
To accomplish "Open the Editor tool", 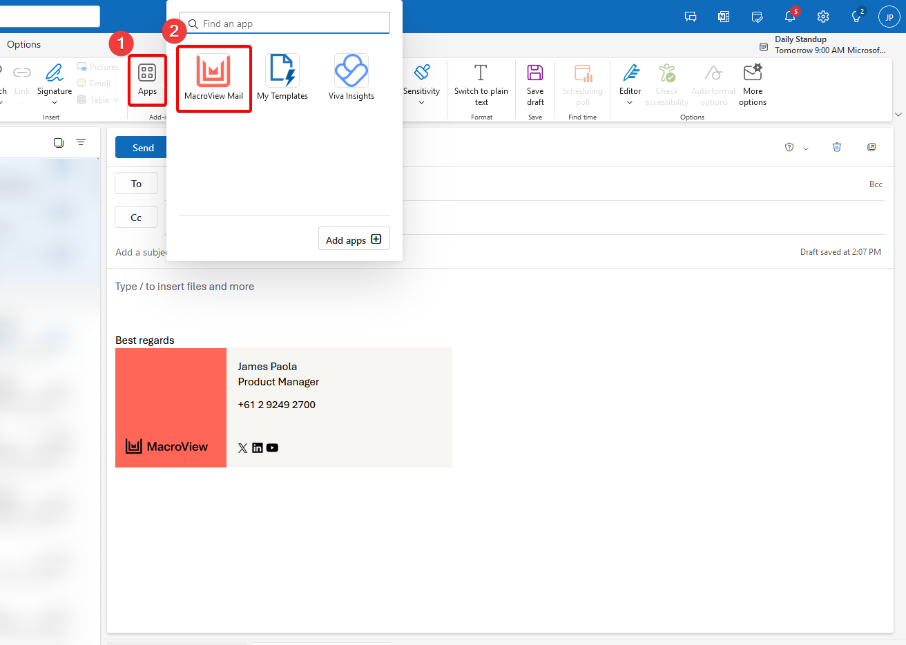I will [630, 78].
